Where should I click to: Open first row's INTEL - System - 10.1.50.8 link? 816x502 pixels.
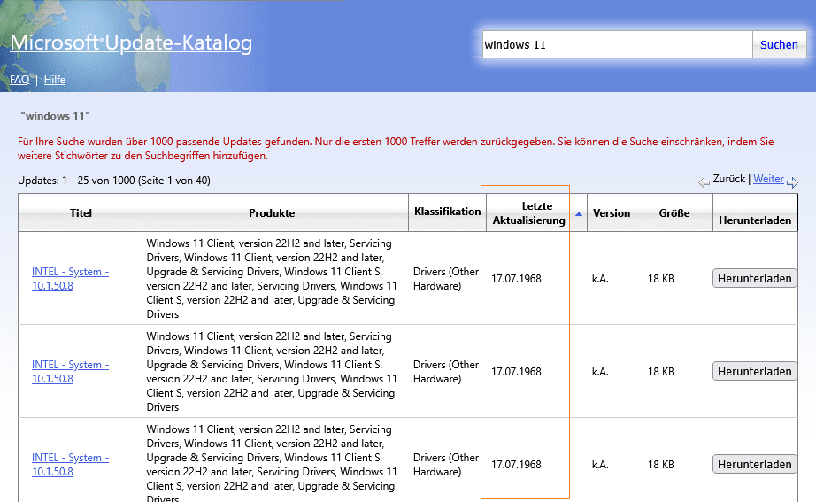pyautogui.click(x=70, y=279)
